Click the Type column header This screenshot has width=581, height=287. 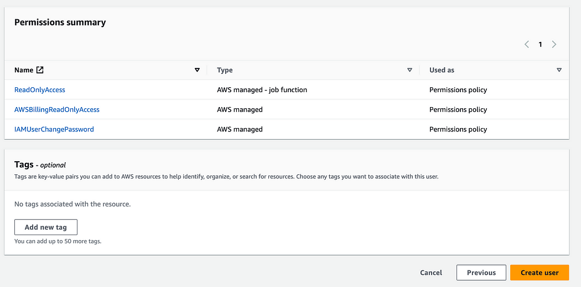(x=225, y=70)
